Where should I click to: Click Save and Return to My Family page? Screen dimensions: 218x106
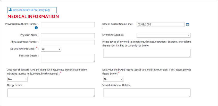(x=32, y=10)
